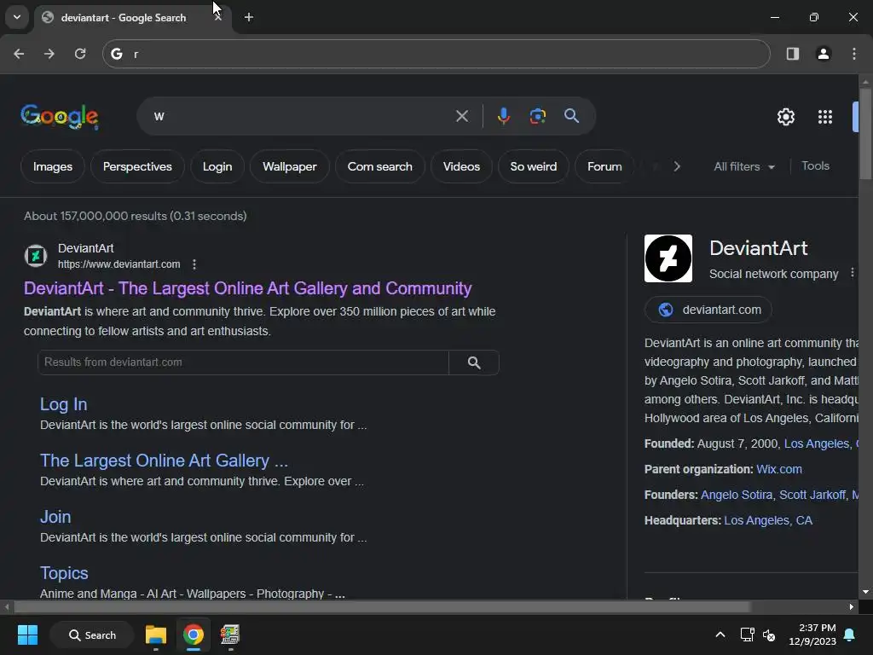Select the Com search filter chip
873x655 pixels.
(x=379, y=166)
